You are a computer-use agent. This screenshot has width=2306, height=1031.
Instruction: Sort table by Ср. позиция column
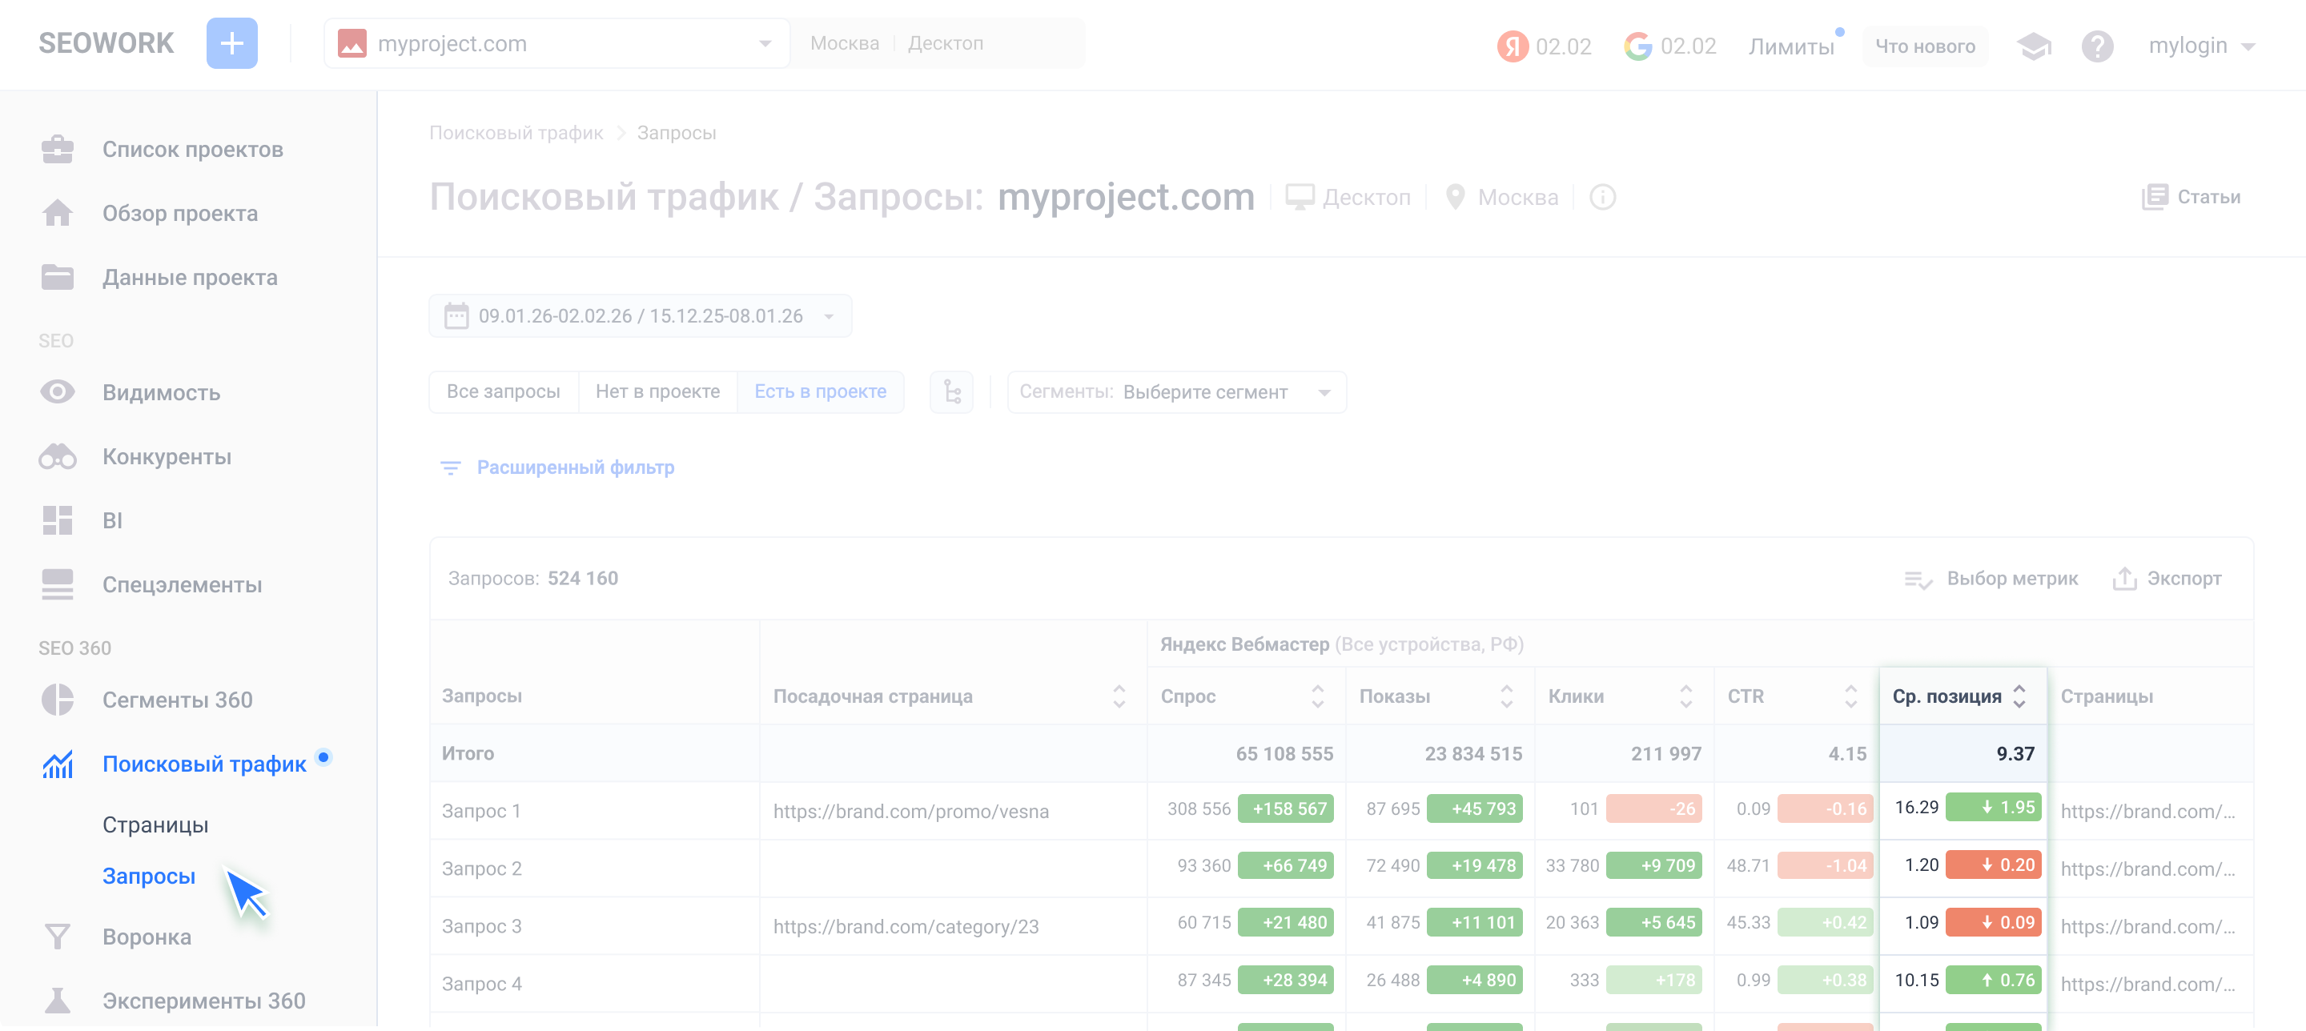click(2019, 696)
